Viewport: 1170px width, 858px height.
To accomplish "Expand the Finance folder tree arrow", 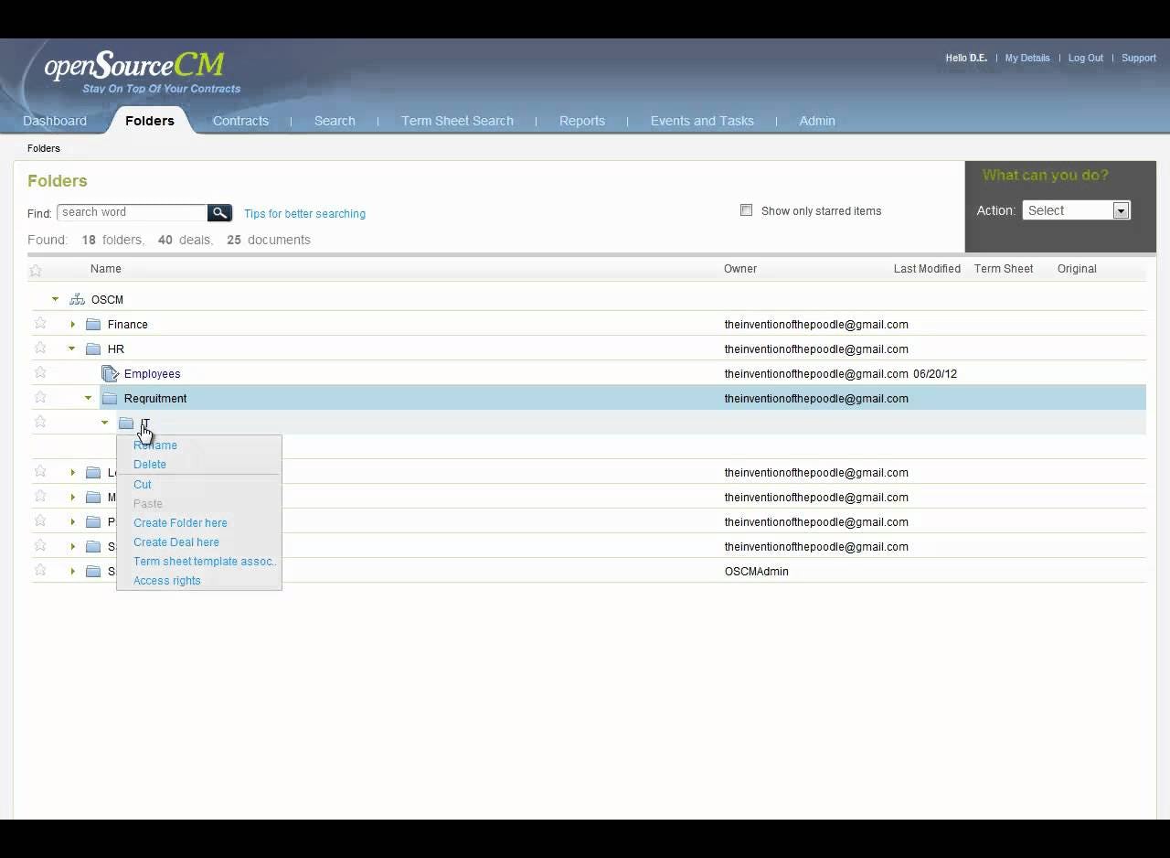I will tap(72, 323).
